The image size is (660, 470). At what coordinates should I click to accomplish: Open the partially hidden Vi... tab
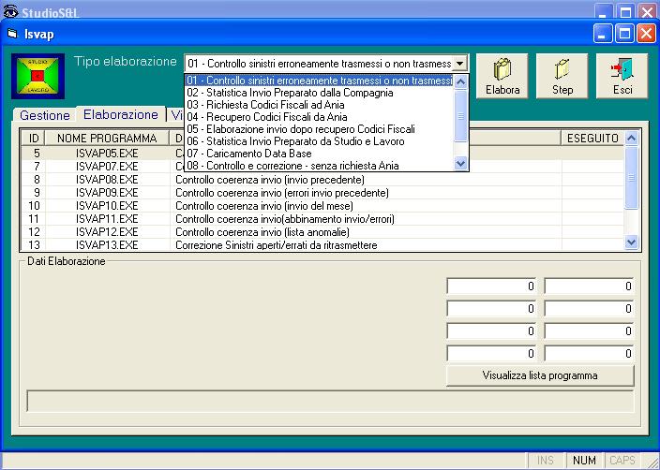[x=175, y=115]
